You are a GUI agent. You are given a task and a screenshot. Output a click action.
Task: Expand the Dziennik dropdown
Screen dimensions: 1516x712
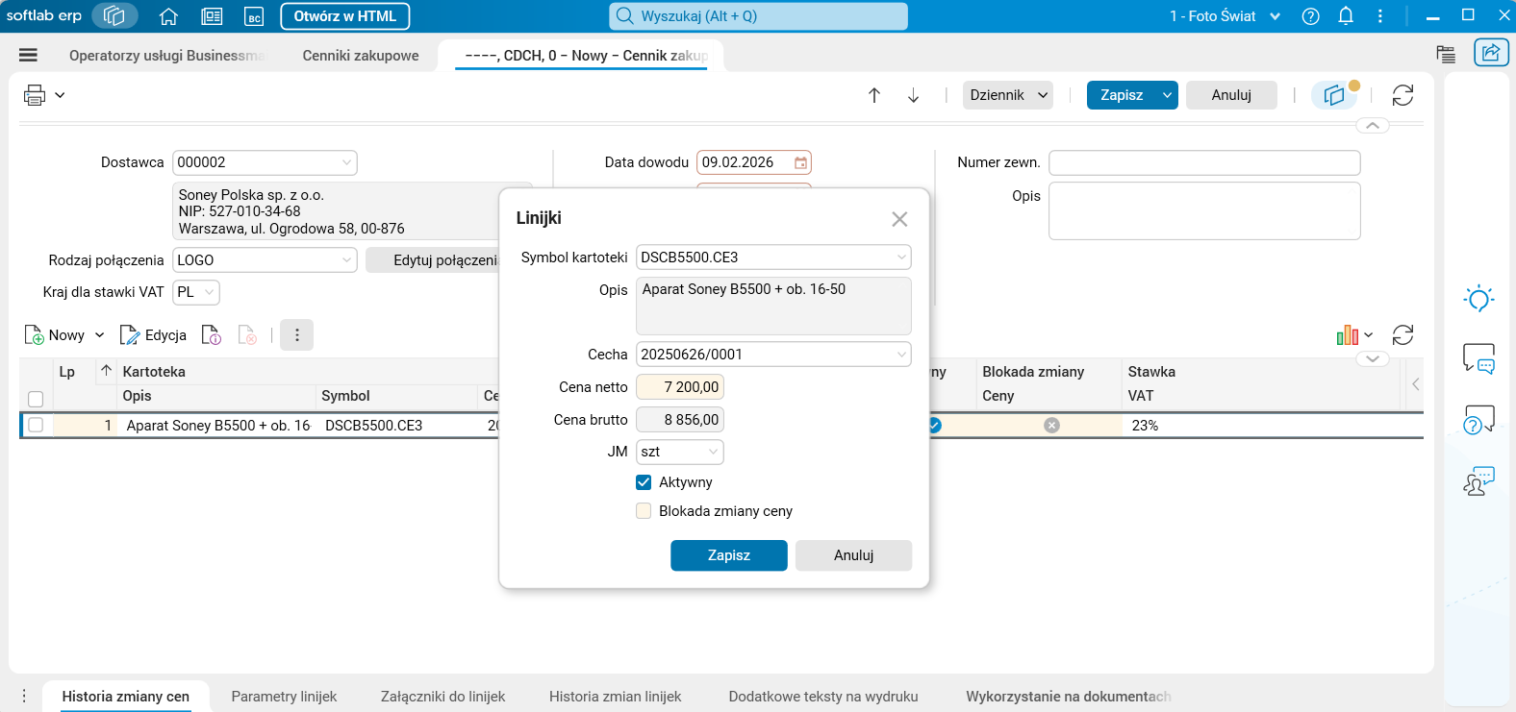(1008, 95)
